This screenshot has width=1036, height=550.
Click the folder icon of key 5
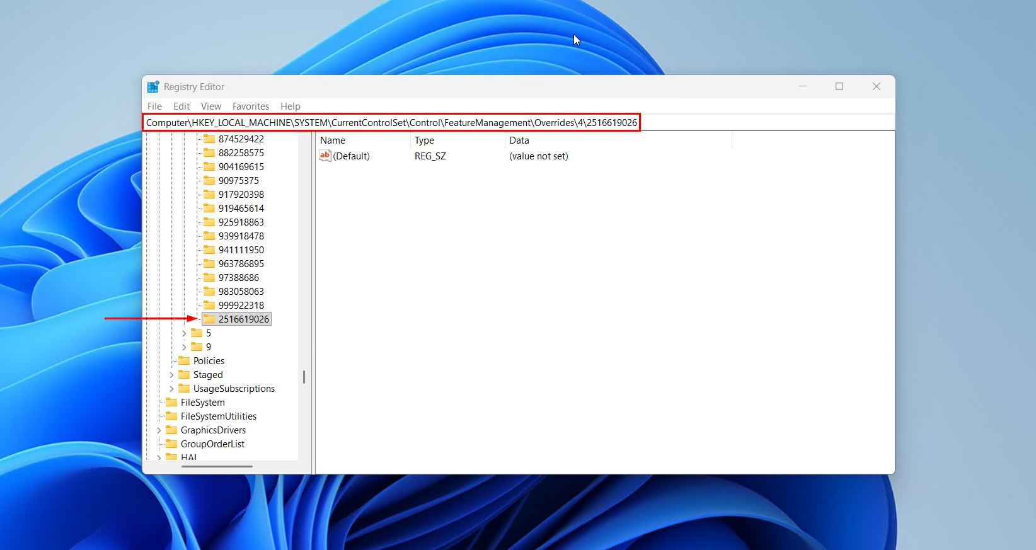coord(197,333)
